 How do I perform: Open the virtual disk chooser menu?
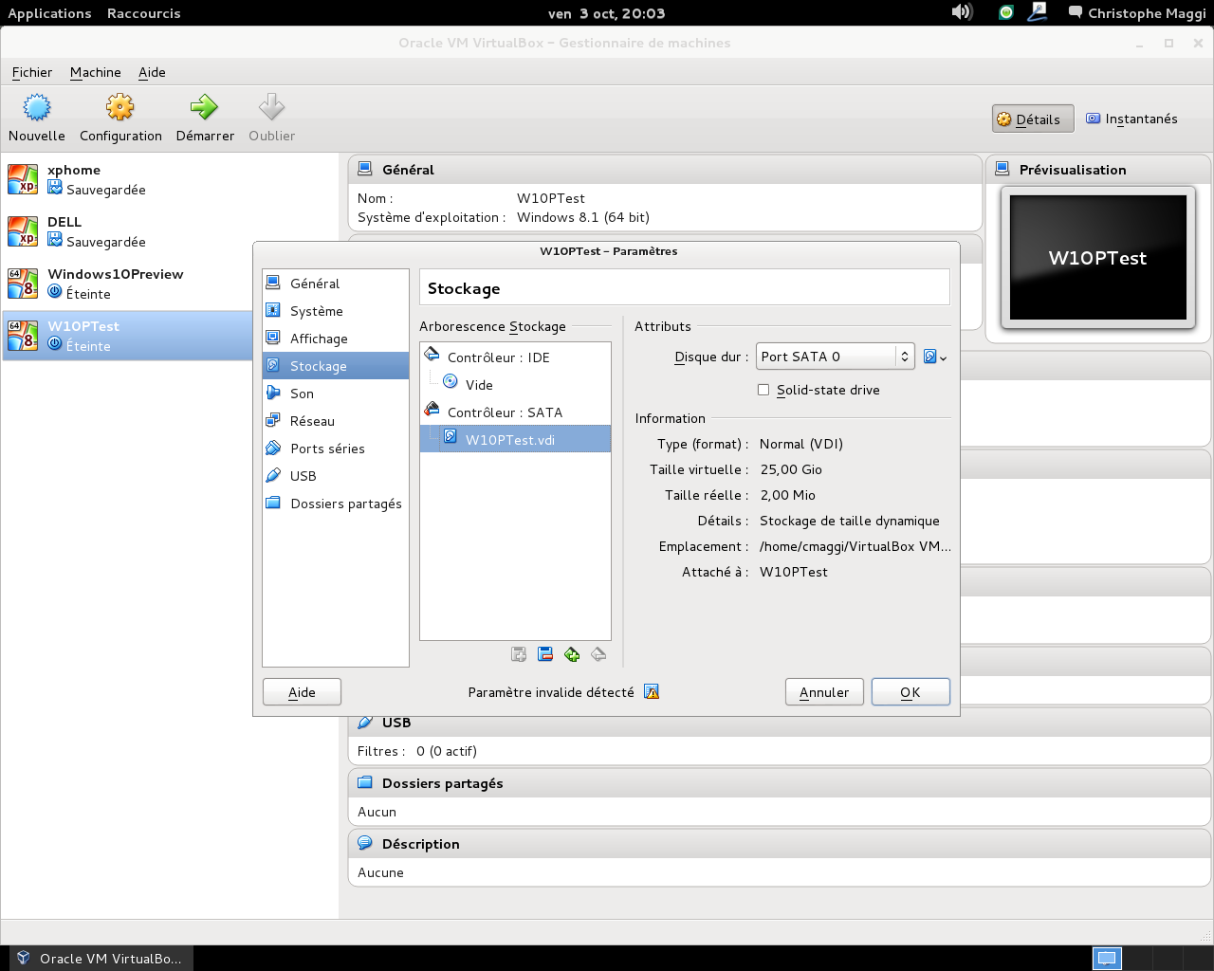[x=935, y=357]
